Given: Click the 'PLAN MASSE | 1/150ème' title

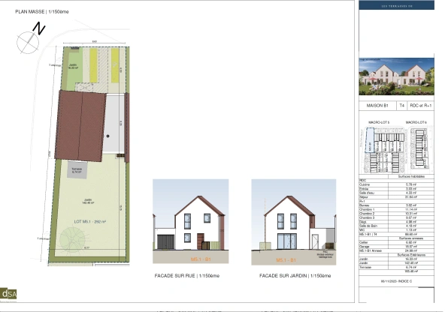Looking at the screenshot, I should [42, 12].
